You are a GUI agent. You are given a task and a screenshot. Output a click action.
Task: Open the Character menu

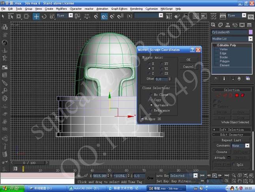coord(76,9)
